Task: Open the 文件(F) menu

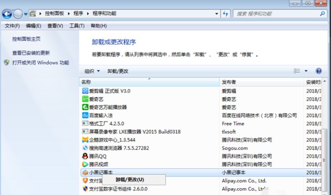Action: [x=12, y=26]
